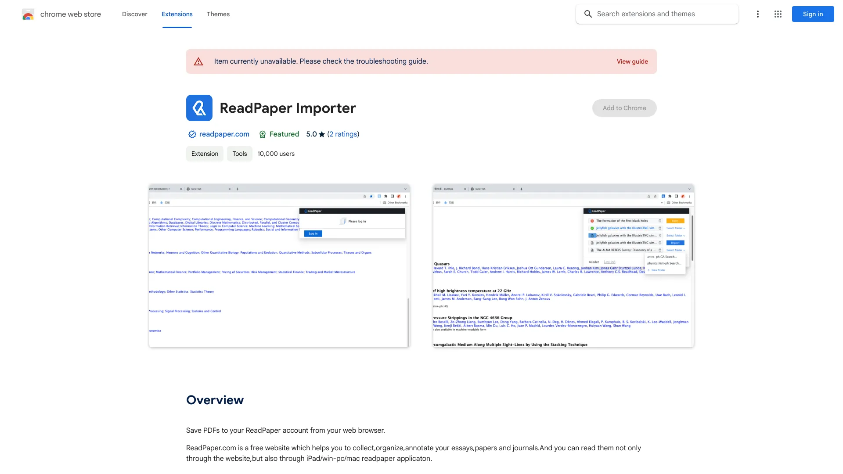Click the Featured badge icon
Viewport: 843px width, 474px height.
[262, 134]
